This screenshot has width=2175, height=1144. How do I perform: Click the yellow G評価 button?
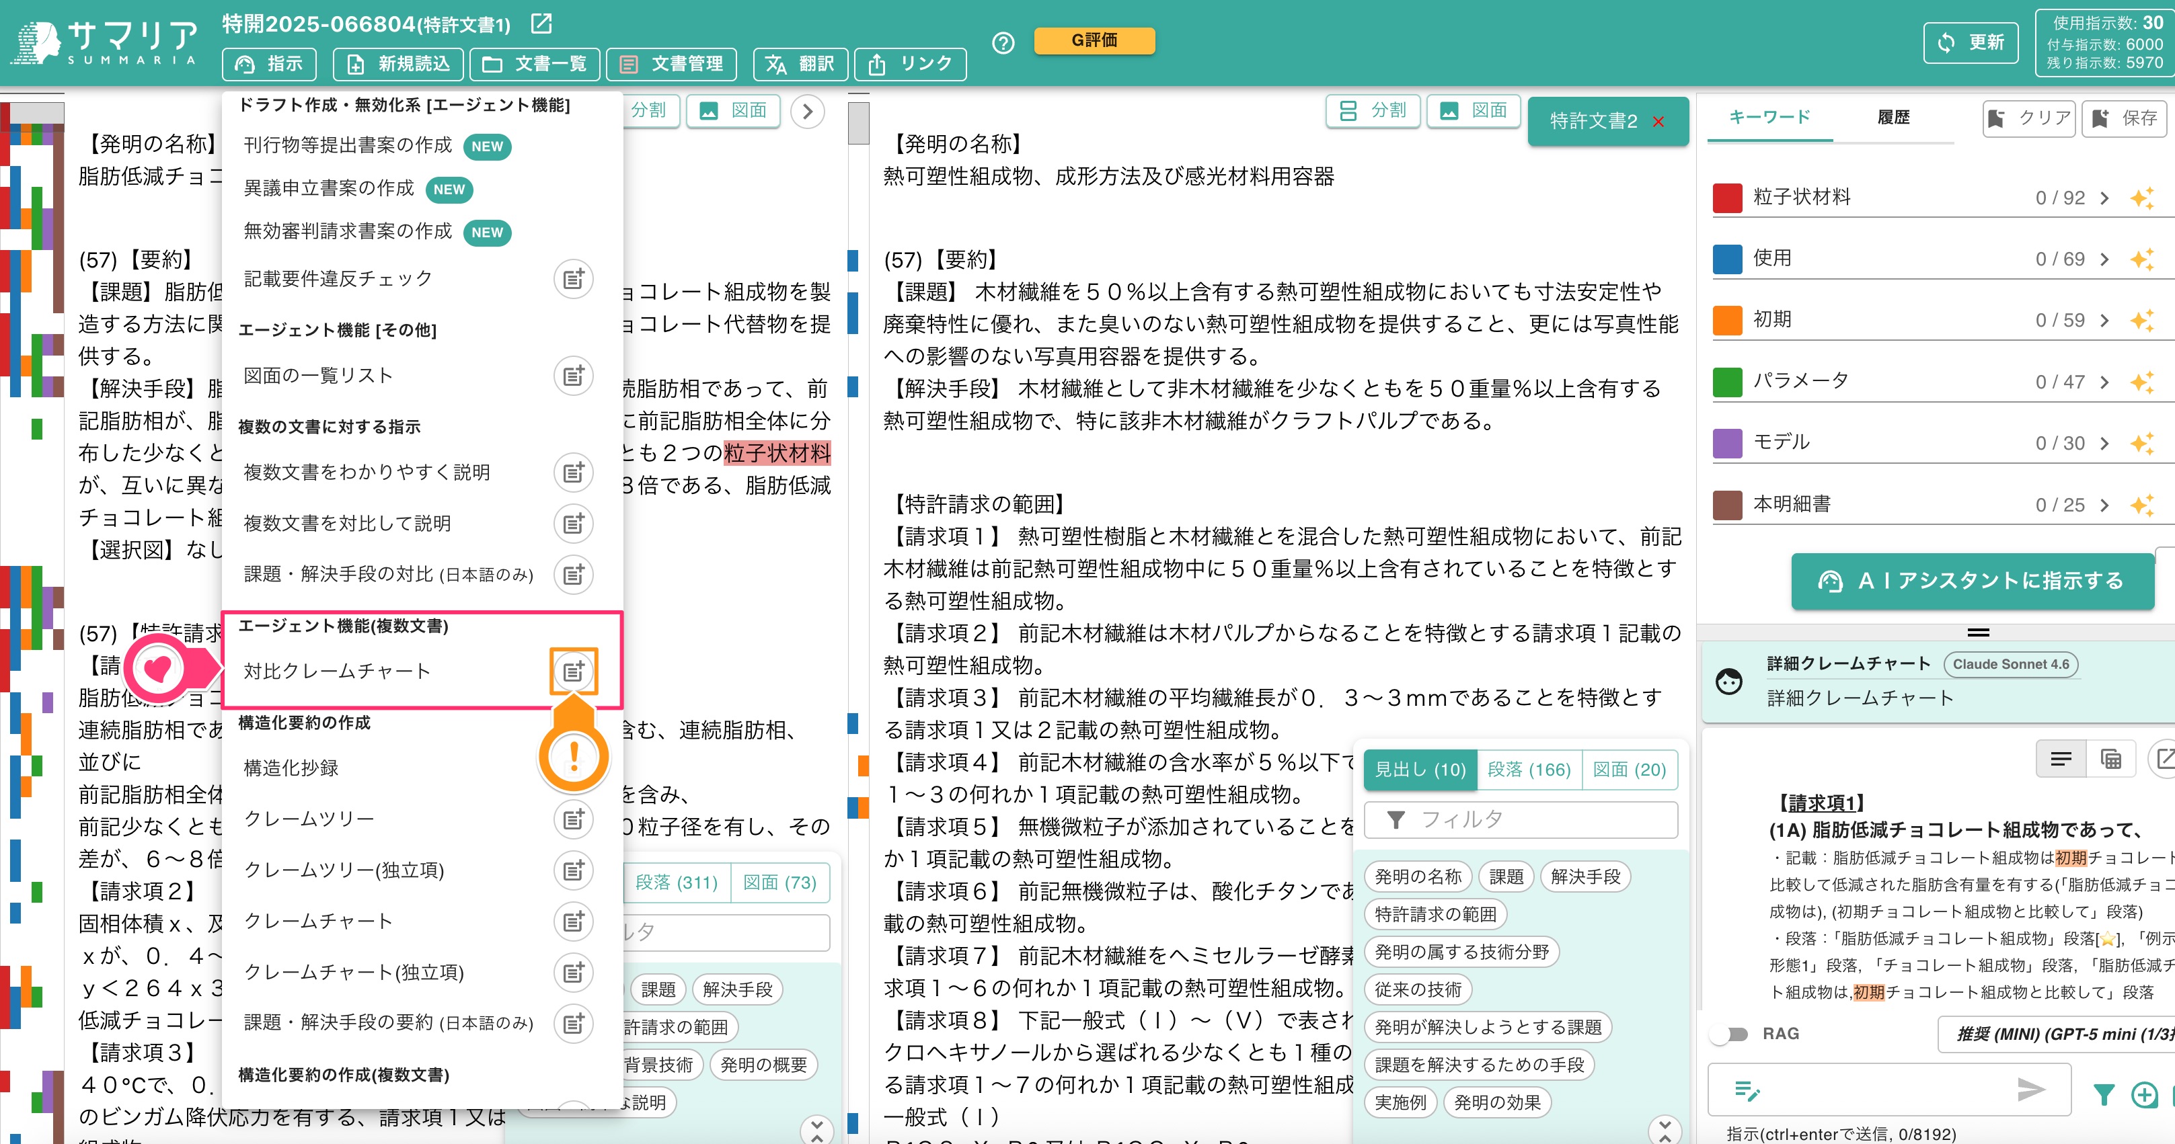[x=1094, y=40]
